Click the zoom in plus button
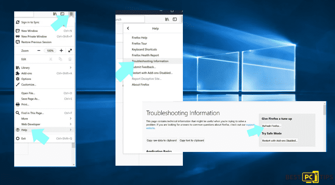 point(61,50)
